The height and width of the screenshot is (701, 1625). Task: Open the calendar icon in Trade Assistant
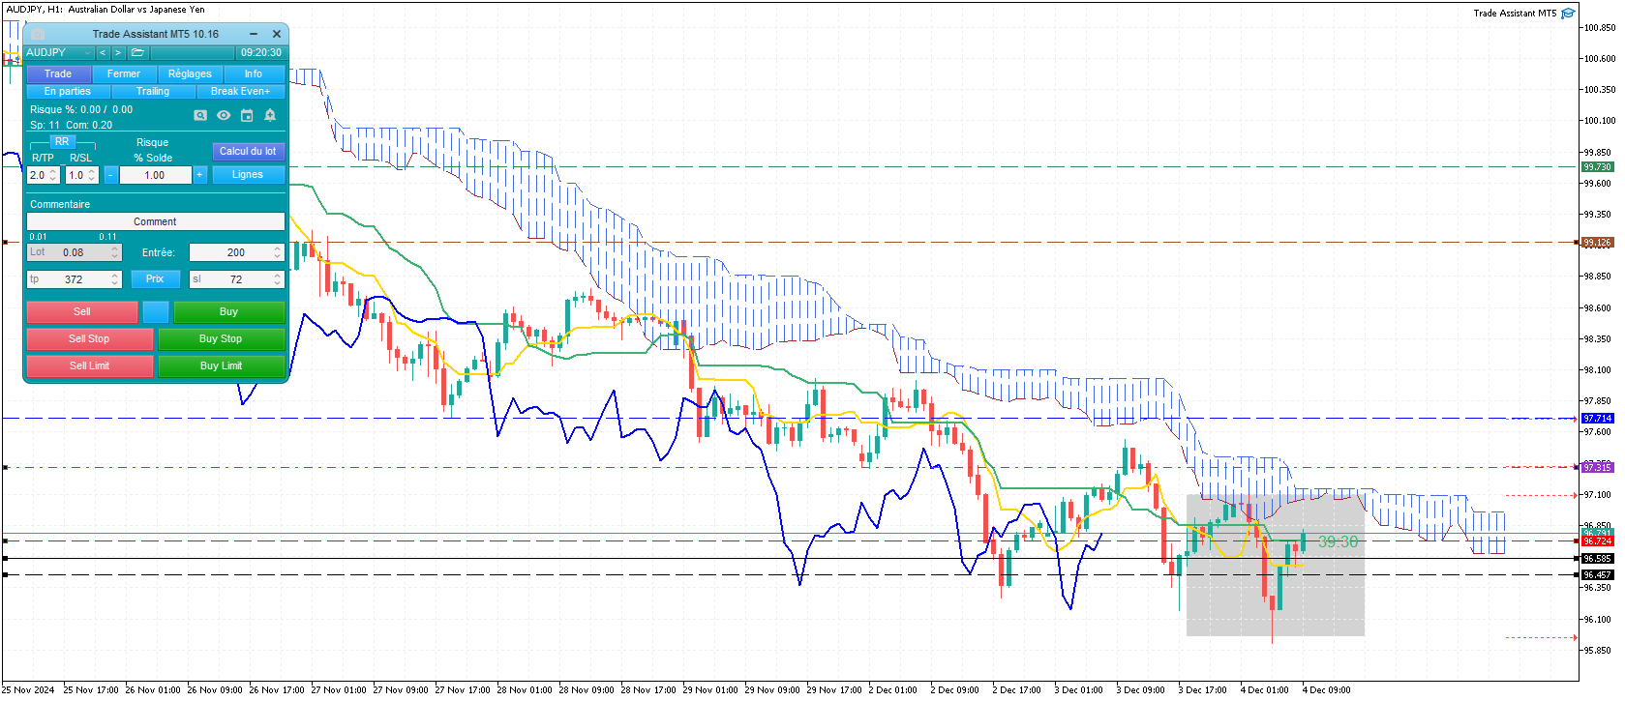pos(247,115)
